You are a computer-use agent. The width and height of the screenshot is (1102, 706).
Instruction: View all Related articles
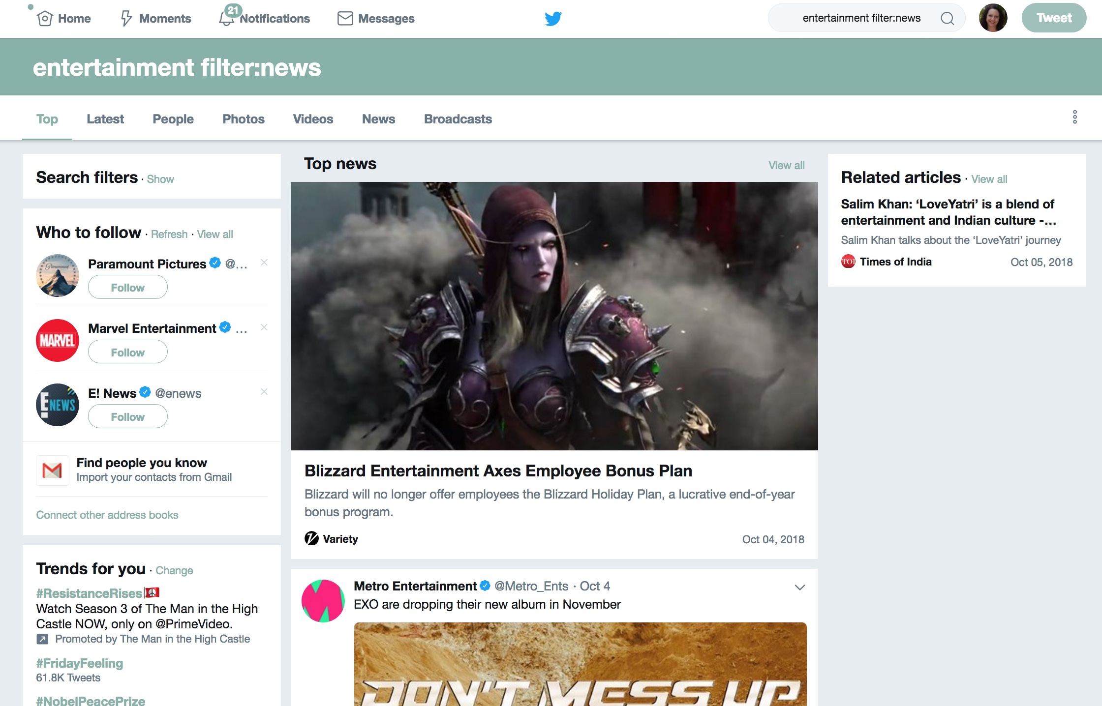coord(989,179)
